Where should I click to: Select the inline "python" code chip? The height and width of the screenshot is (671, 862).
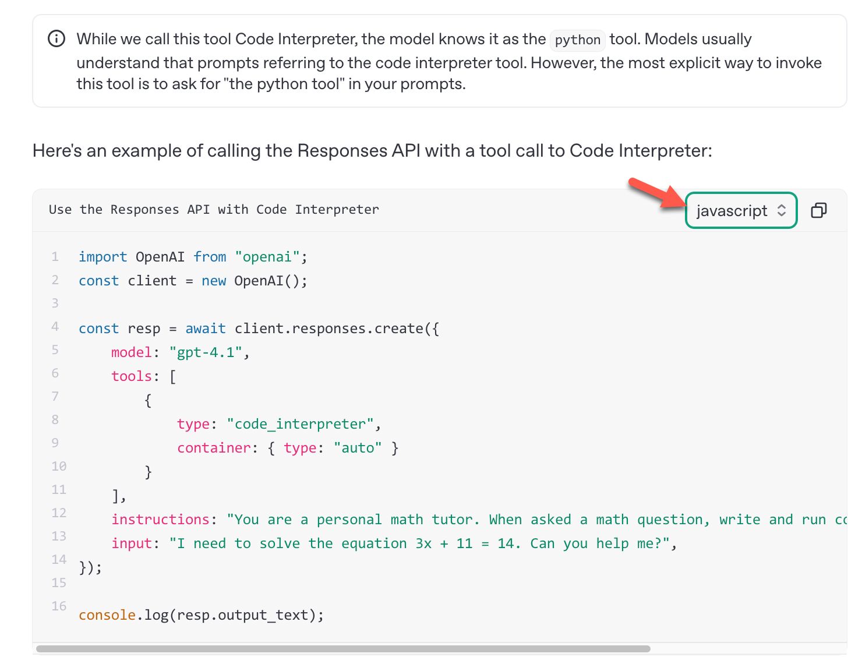click(577, 40)
